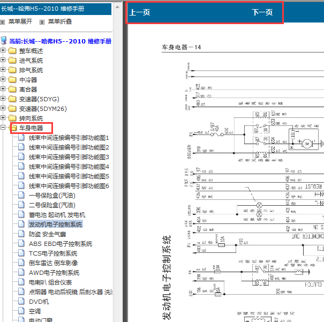Click 菜单折叠 to collapse all menus
Viewport: 324px width, 322px height.
pos(60,21)
